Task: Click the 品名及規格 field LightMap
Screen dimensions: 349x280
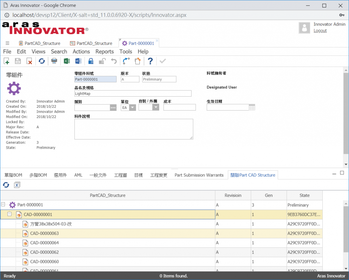Action: 133,94
